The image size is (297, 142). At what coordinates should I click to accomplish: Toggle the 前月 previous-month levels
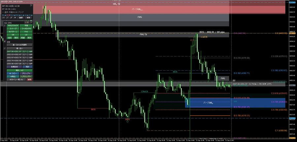point(29,38)
